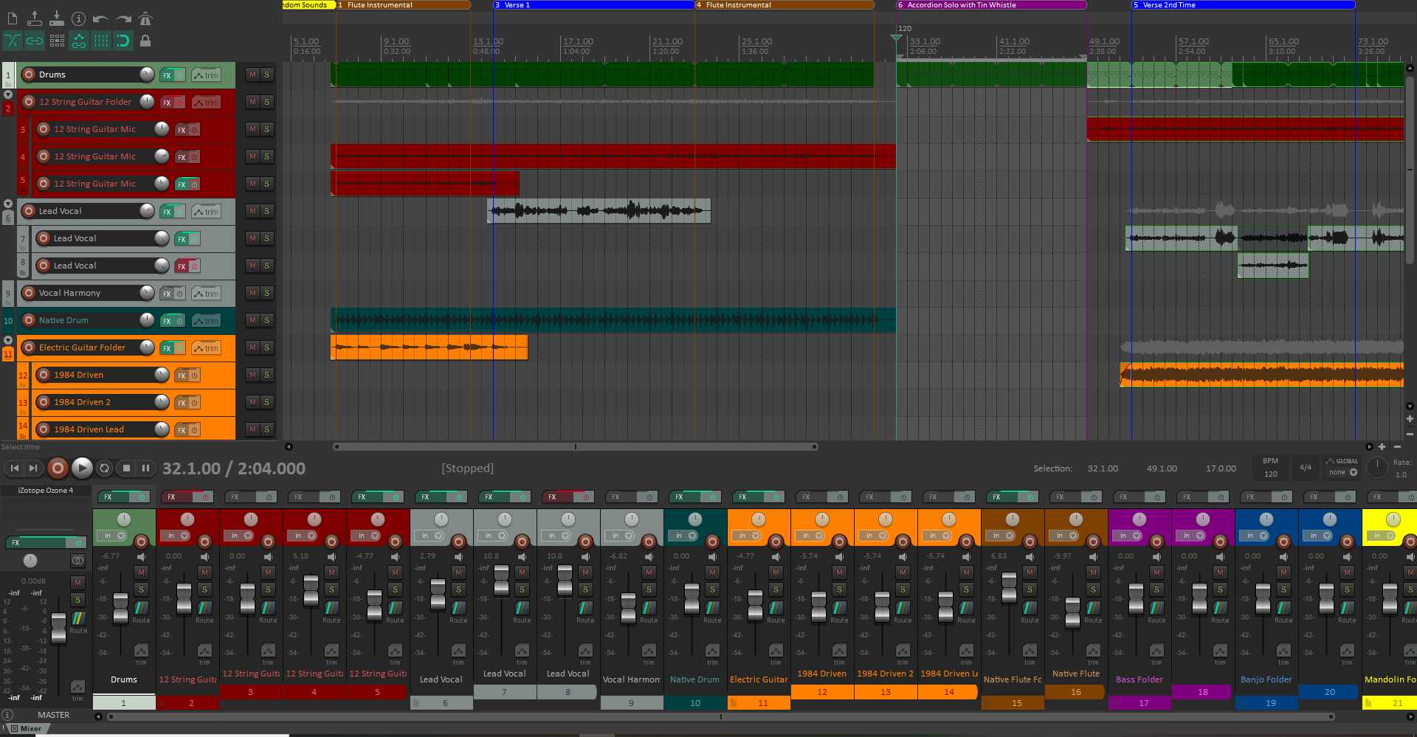Toggle the item grouping chain-link icon
This screenshot has height=737, width=1417.
click(35, 41)
